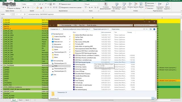Click the Delete cells button

(136, 5)
